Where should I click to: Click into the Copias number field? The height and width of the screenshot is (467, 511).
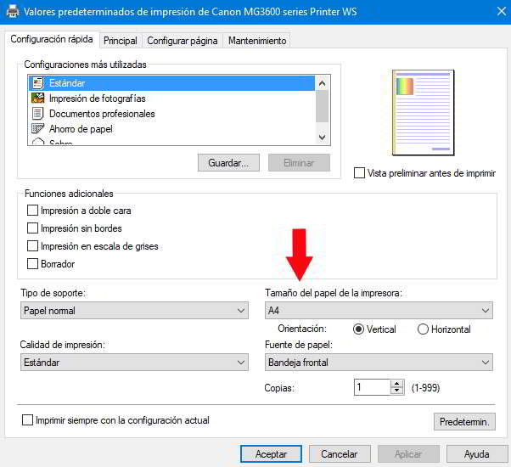coord(372,387)
